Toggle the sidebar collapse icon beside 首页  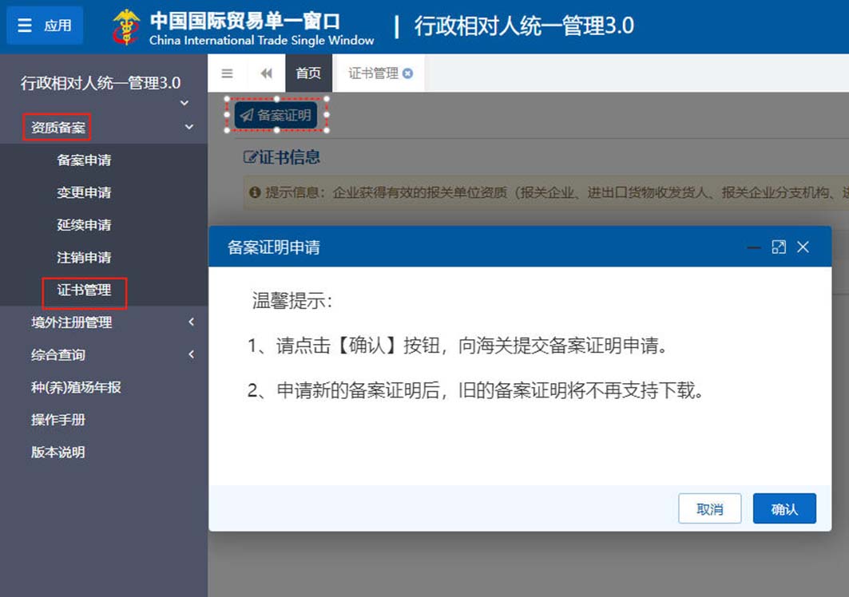[227, 73]
